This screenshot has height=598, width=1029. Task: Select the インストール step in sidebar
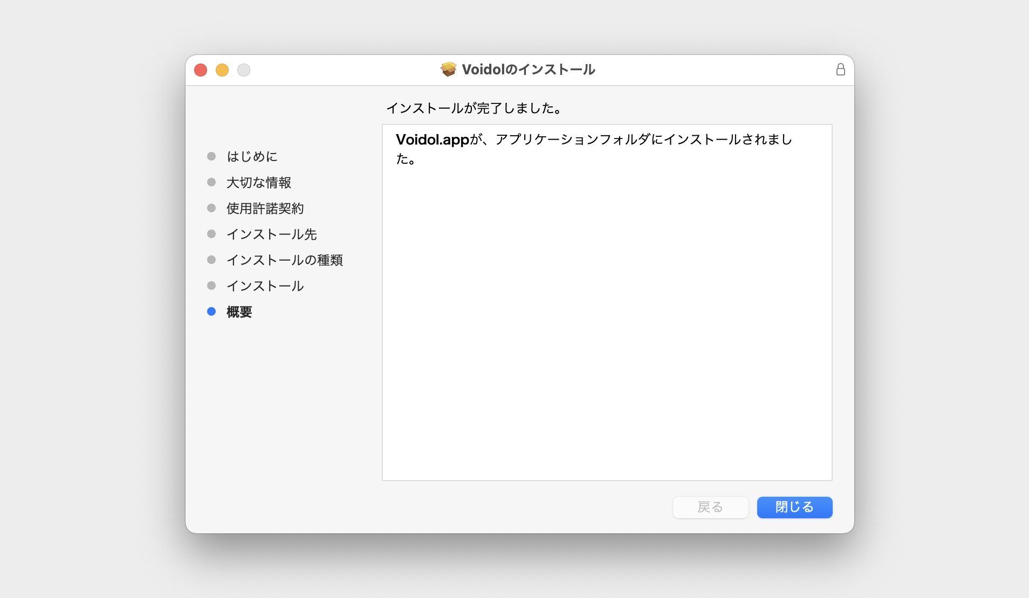click(x=265, y=286)
